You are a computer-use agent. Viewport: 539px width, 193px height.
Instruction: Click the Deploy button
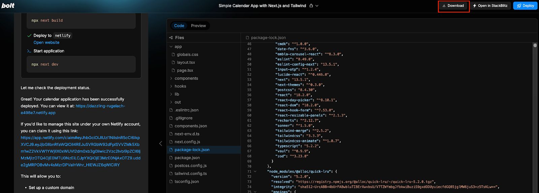tap(526, 6)
